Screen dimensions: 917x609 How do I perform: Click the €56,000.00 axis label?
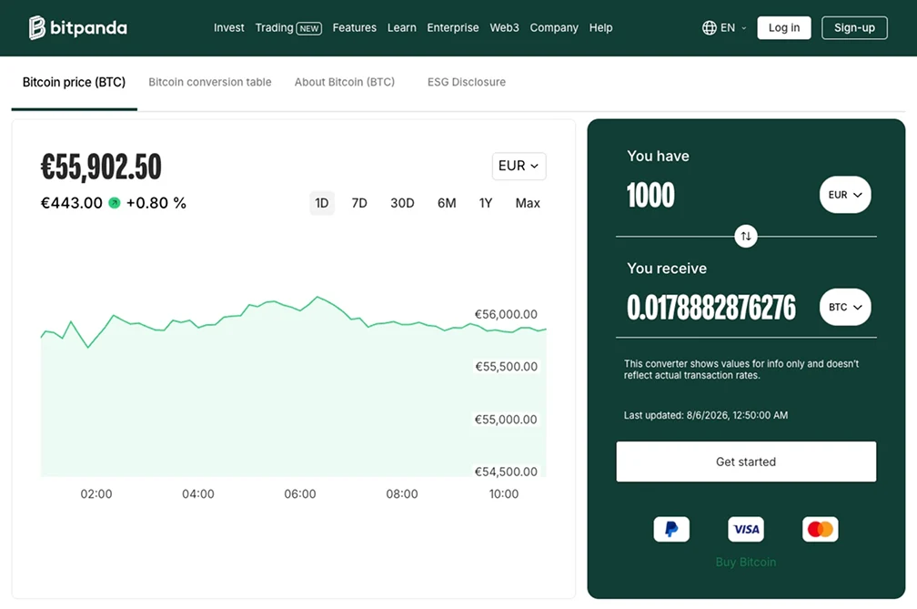tap(506, 314)
